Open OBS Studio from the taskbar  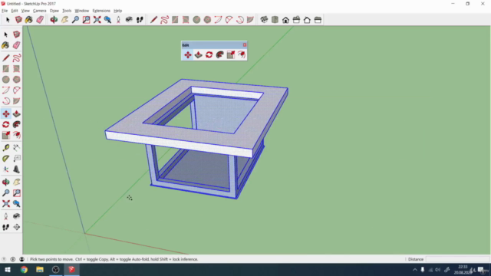[x=55, y=269]
